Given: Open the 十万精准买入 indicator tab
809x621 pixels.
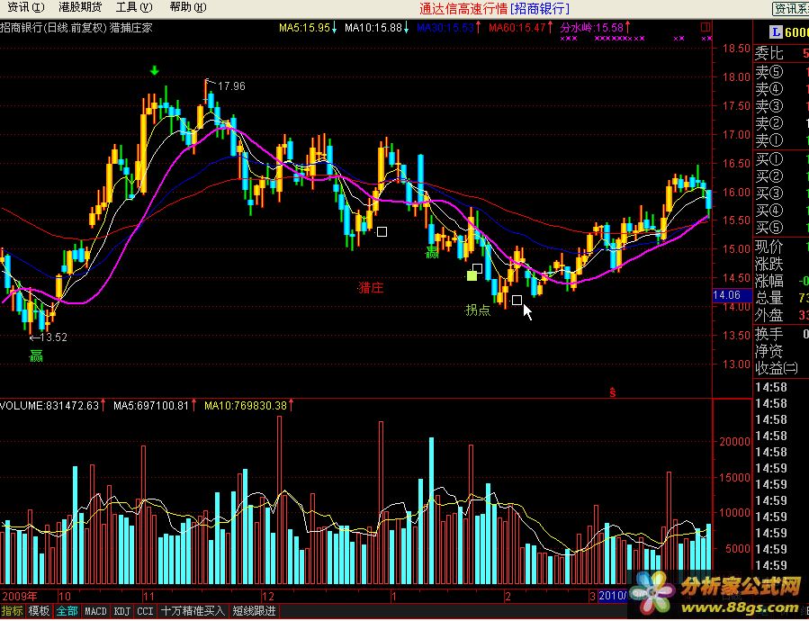Looking at the screenshot, I should 193,611.
